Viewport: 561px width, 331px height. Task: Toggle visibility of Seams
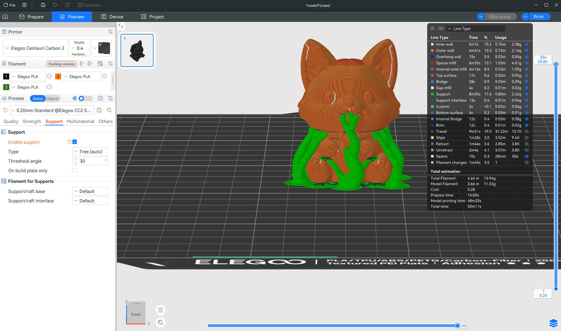point(527,156)
